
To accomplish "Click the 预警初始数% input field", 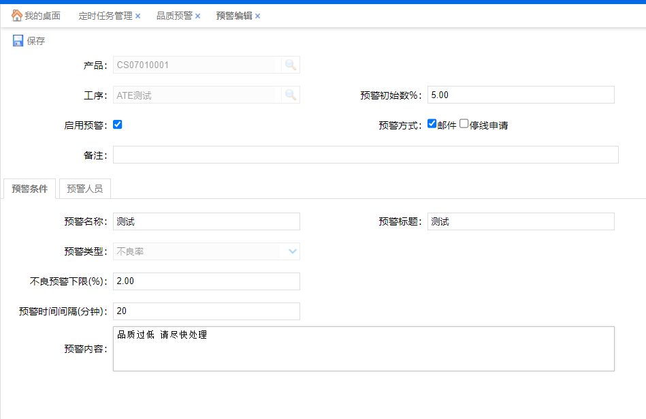I will [x=521, y=95].
